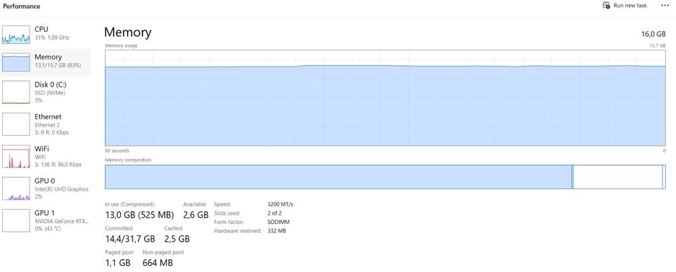The height and width of the screenshot is (272, 676).
Task: Click the Performance page title
Action: (x=22, y=6)
